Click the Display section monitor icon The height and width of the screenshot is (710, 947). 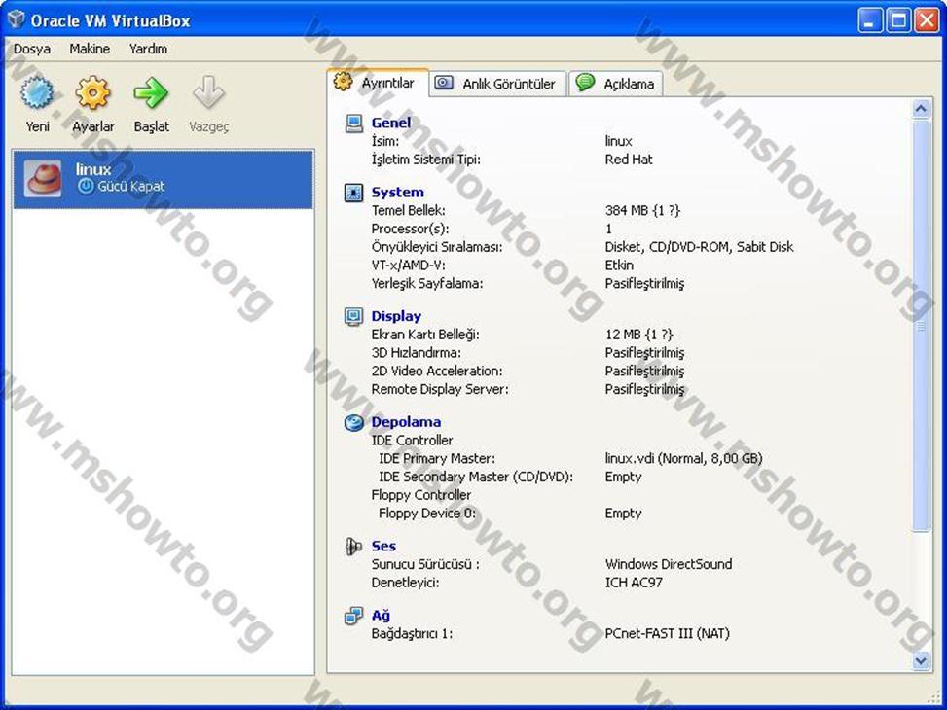354,316
